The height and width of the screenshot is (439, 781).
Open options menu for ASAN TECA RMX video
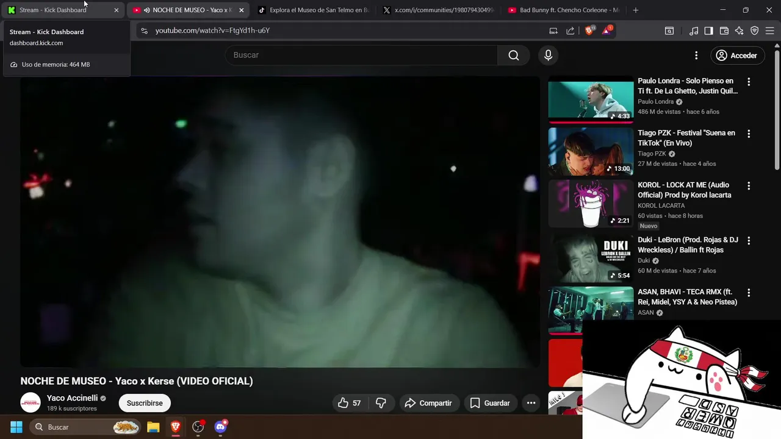coord(749,293)
